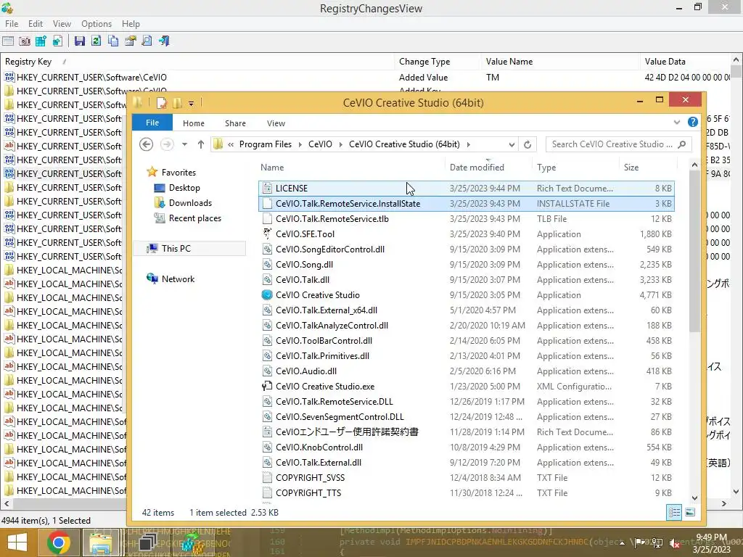The width and height of the screenshot is (743, 557).
Task: Click the Export to .reg file toolbar icon
Action: 58,41
